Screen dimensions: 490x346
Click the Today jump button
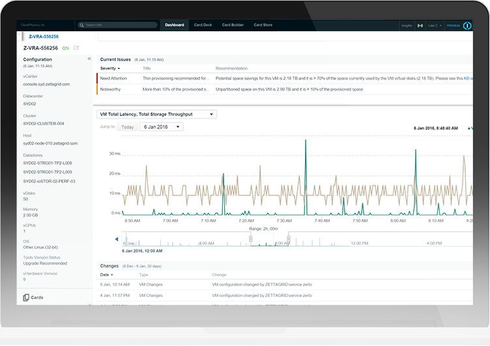pos(128,127)
